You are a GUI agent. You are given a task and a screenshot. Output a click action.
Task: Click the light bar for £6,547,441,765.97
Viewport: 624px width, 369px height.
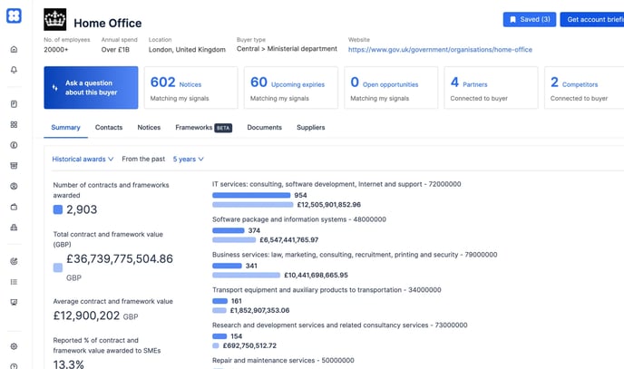coord(234,239)
